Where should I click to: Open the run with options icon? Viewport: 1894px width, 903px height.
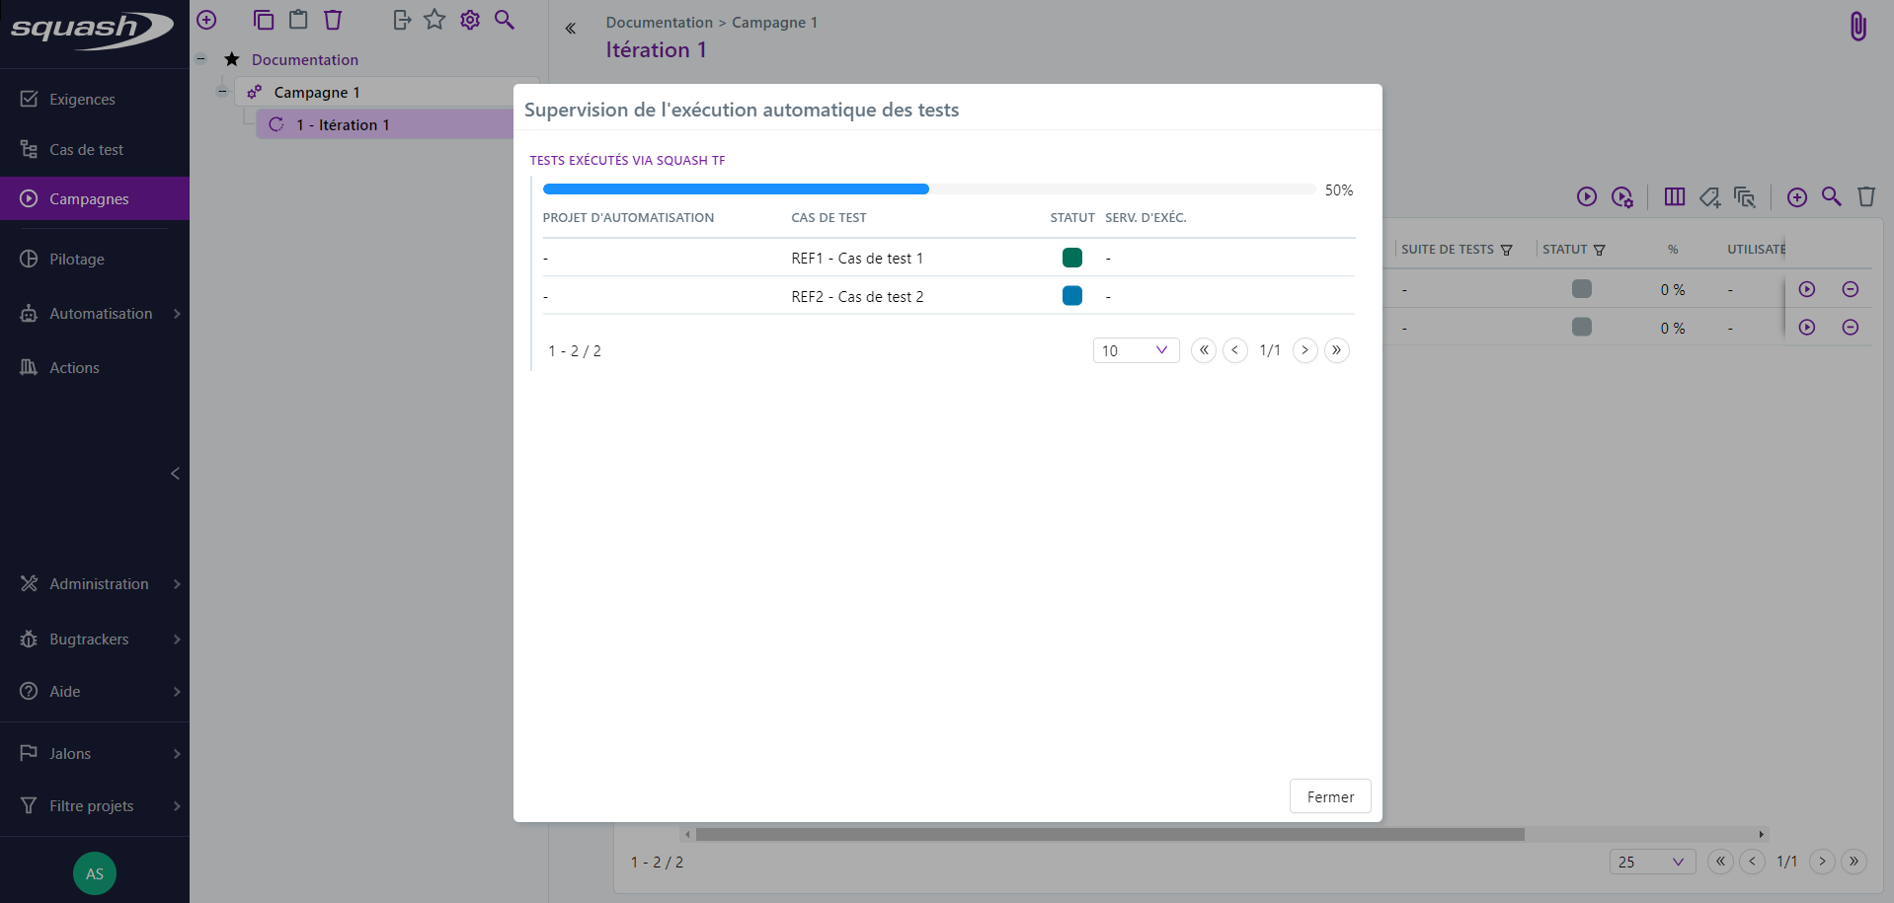click(x=1622, y=197)
